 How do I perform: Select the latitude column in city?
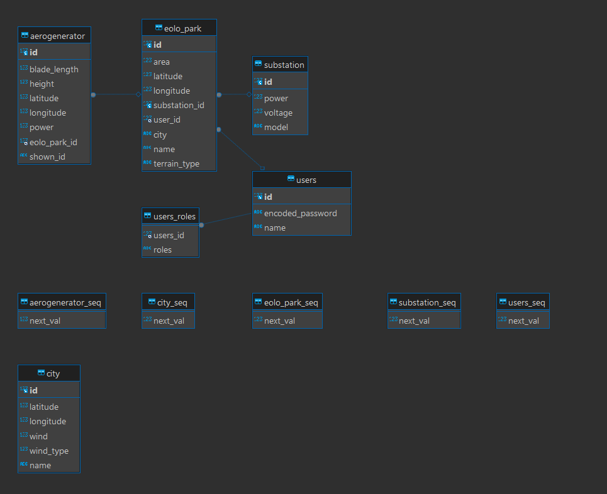49,407
